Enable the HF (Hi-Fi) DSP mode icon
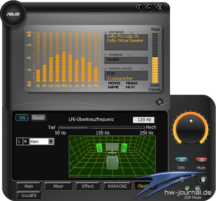 point(187,189)
